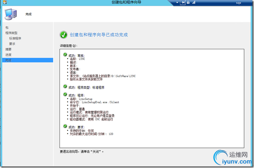The image size is (254, 168).
Task: Click the sqx label in connection bar
Action: (239, 3)
